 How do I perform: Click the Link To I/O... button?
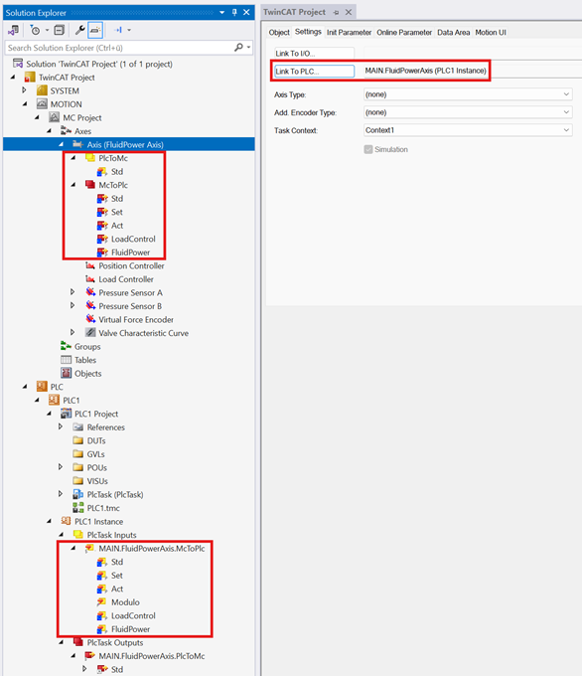click(315, 53)
